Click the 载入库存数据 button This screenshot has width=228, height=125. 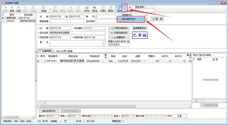click(x=71, y=111)
